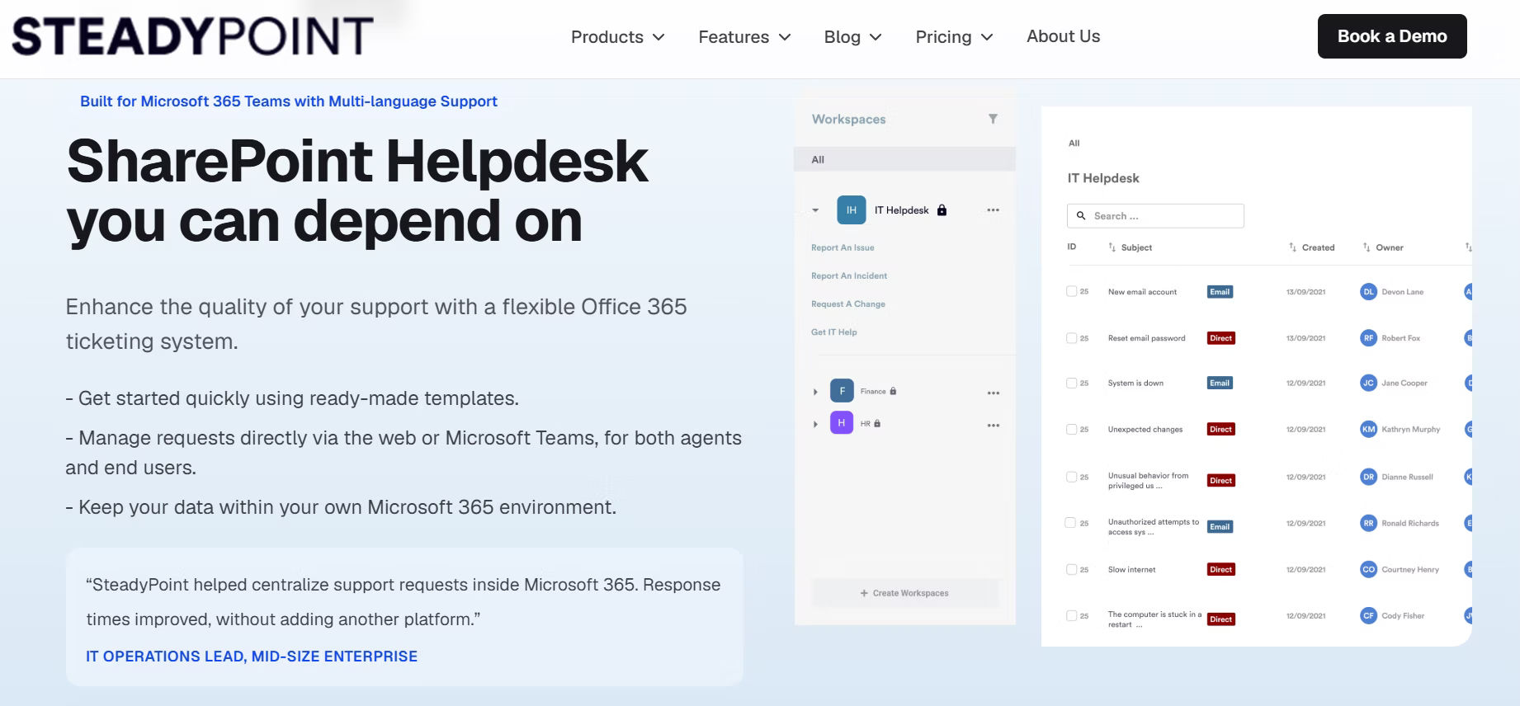Open the IT Helpdesk three-dot menu
Image resolution: width=1520 pixels, height=706 pixels.
[993, 209]
